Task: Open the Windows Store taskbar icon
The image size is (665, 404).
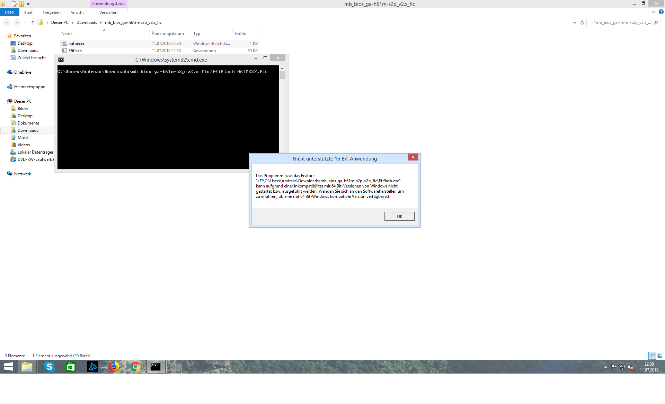Action: tap(71, 367)
